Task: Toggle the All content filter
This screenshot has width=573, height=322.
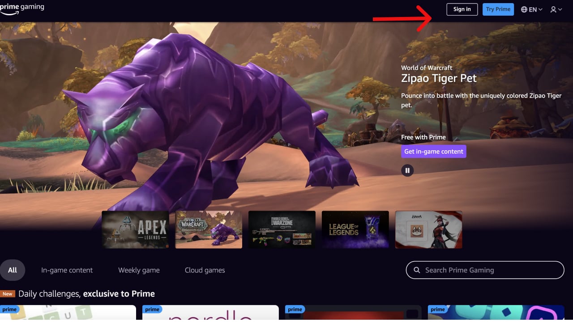Action: point(13,270)
